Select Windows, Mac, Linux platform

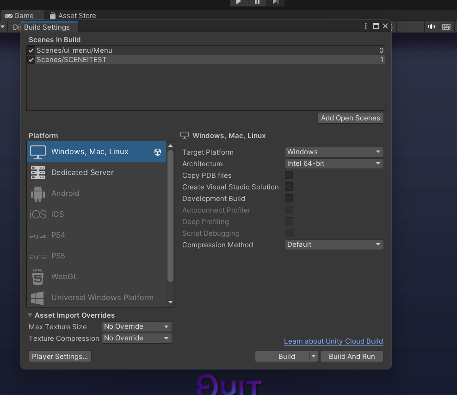[97, 152]
